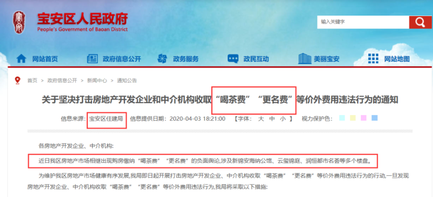Click the chat bubble icon for 政民互动
This screenshot has height=197, width=433.
(233, 58)
